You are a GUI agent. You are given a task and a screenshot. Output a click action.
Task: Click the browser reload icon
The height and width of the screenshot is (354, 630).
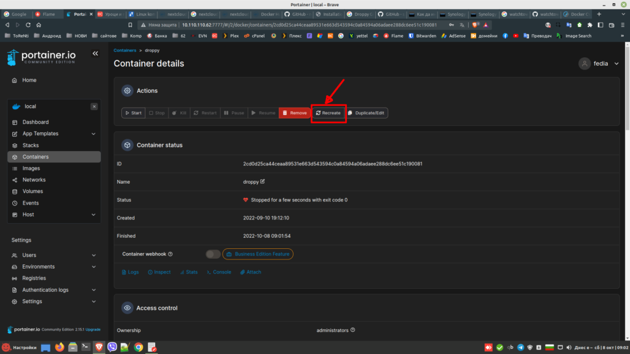[28, 25]
